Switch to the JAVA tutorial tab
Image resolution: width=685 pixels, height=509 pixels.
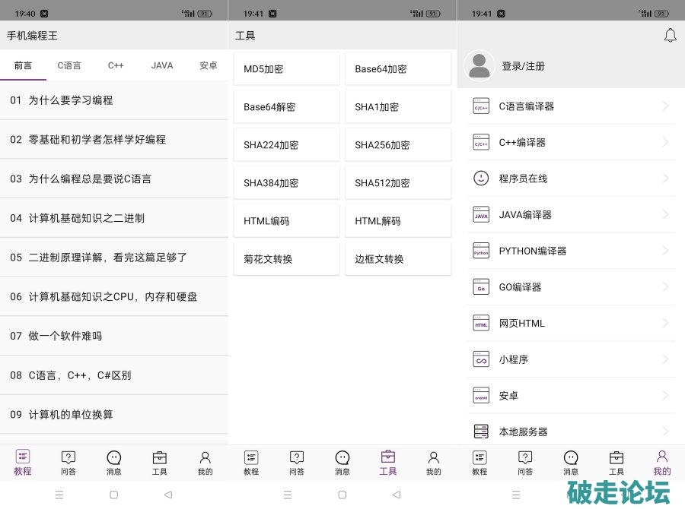pos(162,66)
